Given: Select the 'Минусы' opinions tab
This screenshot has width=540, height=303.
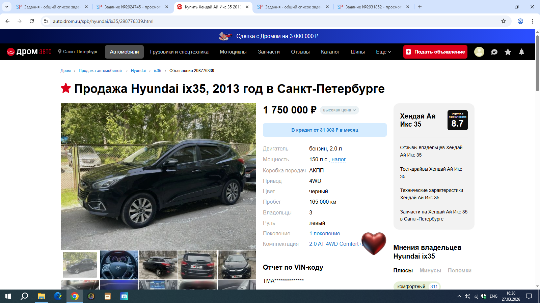Looking at the screenshot, I should pyautogui.click(x=430, y=271).
